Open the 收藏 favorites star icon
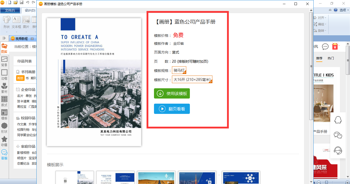This screenshot has width=350, height=184. coord(4,142)
